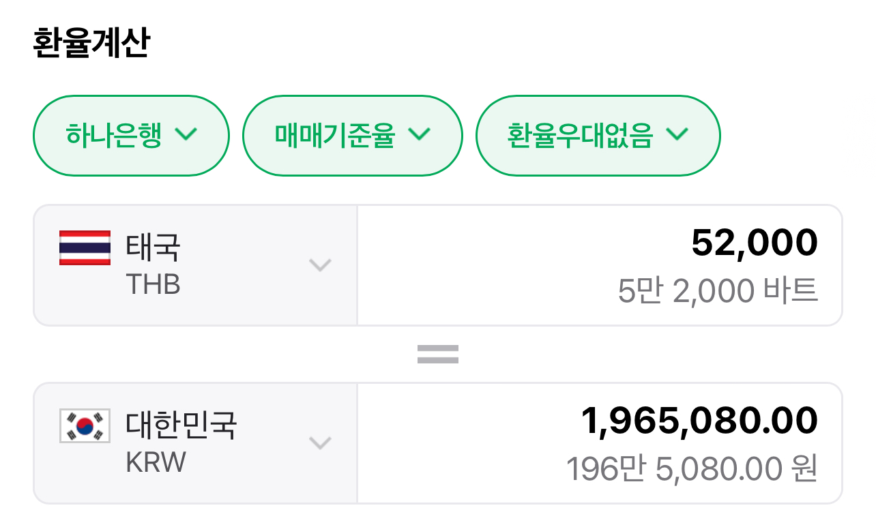Viewport: 876px width, 525px height.
Task: Click the chevron arrow inside 하나은행 pill
Action: click(x=186, y=134)
